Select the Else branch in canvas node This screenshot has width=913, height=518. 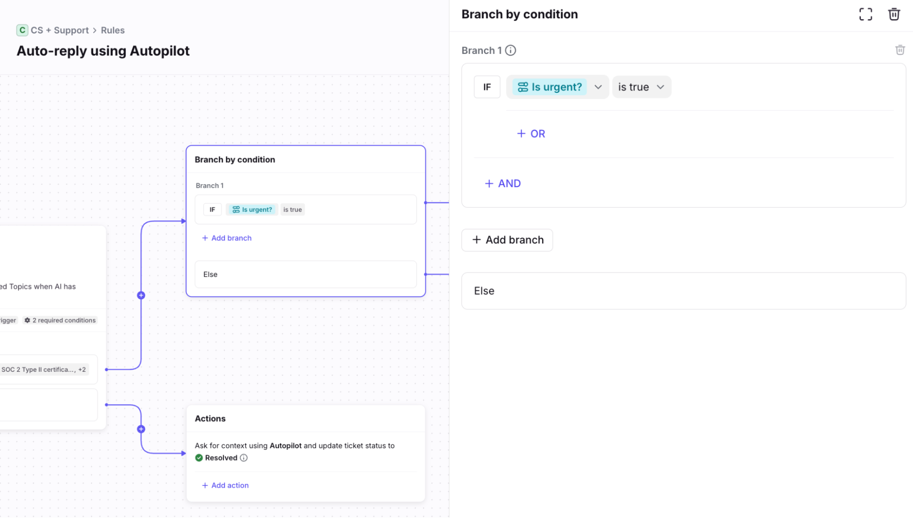(306, 275)
